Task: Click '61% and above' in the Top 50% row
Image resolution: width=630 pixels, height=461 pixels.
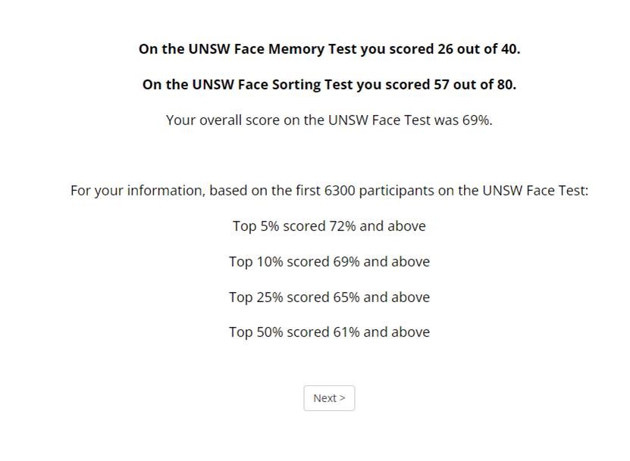Action: (x=381, y=332)
